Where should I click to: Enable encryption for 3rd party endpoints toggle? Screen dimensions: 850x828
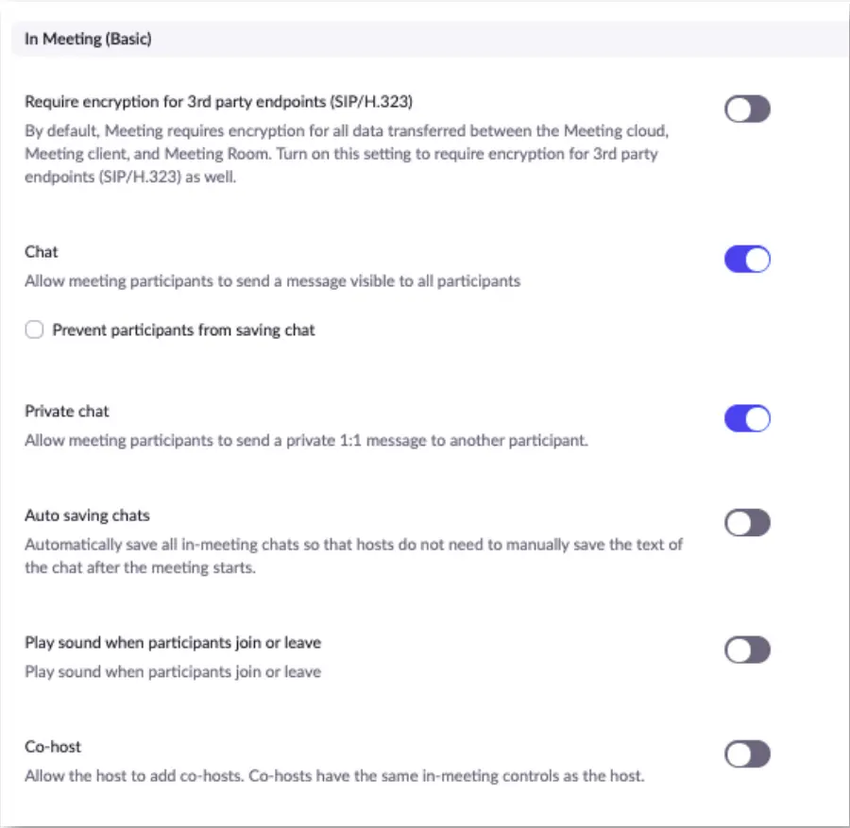747,110
